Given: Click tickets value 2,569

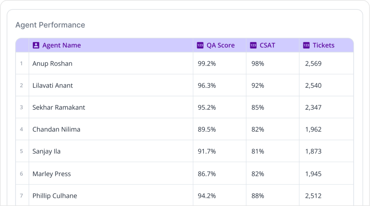Looking at the screenshot, I should 313,63.
